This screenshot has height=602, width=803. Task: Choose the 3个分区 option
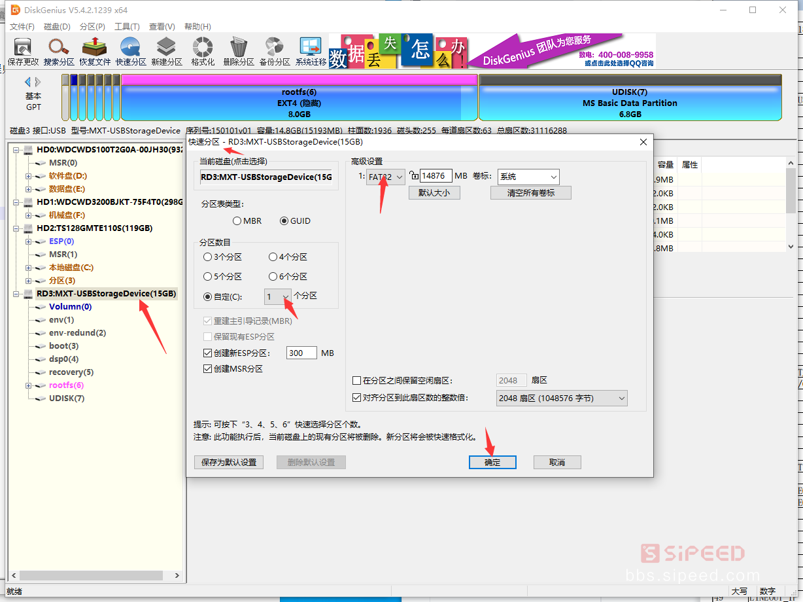[222, 257]
